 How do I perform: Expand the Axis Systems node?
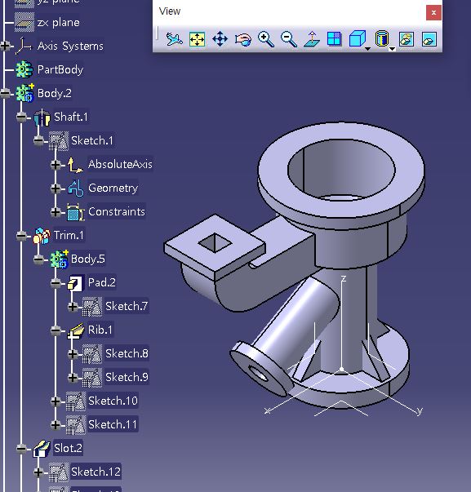[x=6, y=46]
